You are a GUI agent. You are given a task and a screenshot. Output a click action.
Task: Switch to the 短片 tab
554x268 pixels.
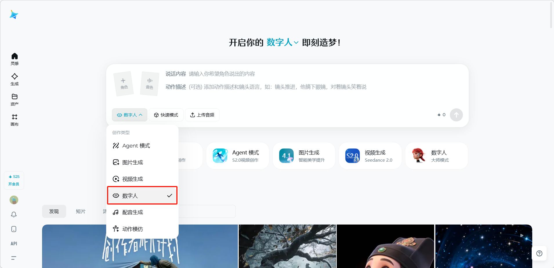81,212
